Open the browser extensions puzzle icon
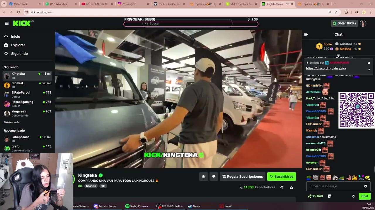 346,12
